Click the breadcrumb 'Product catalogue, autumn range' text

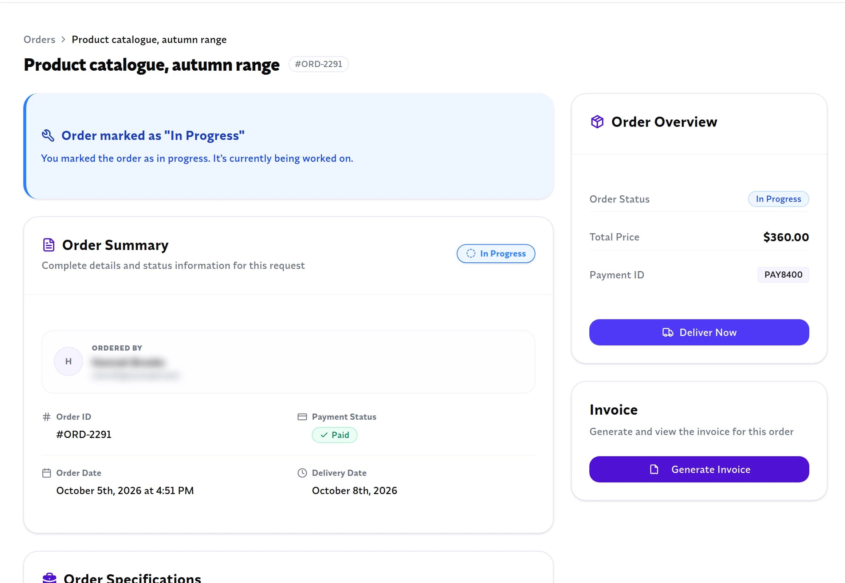149,39
